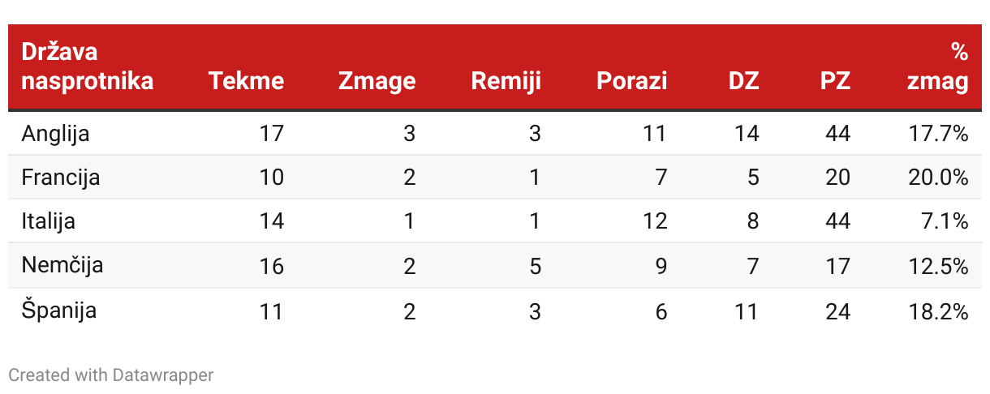Screen dimensions: 990x394
Task: Click the 'PZ' column header
Action: pos(835,81)
